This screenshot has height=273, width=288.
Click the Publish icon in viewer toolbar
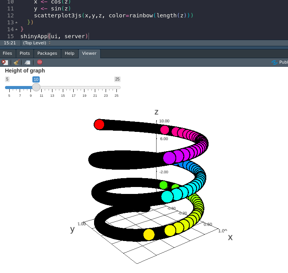click(x=279, y=62)
